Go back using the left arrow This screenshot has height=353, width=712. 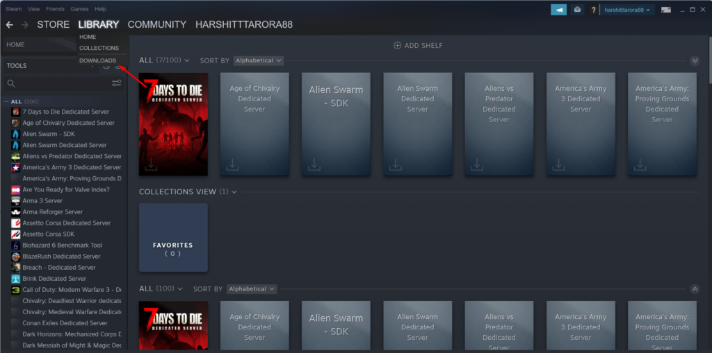click(x=10, y=24)
